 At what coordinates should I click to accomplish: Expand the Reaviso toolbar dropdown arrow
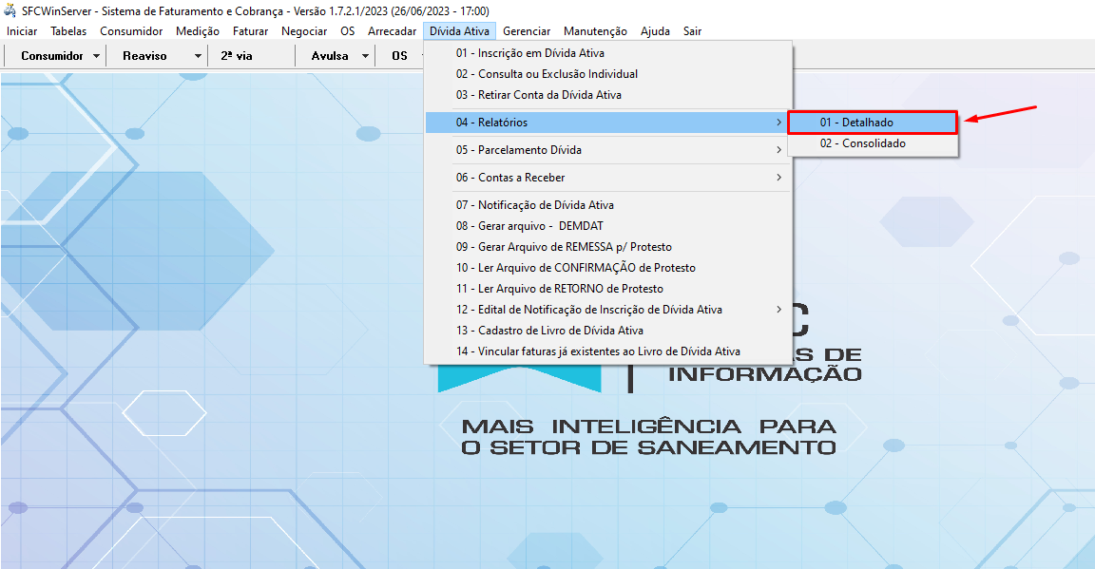click(198, 56)
